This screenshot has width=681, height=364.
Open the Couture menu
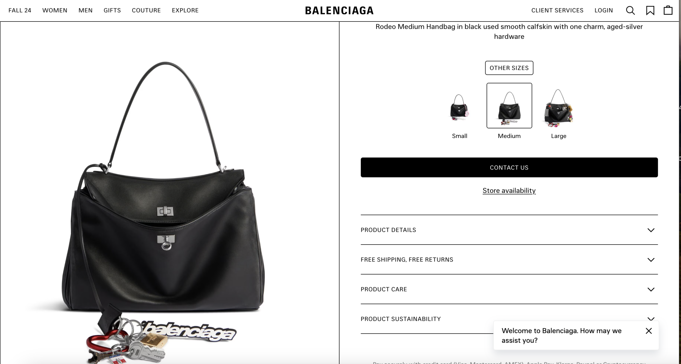tap(146, 10)
